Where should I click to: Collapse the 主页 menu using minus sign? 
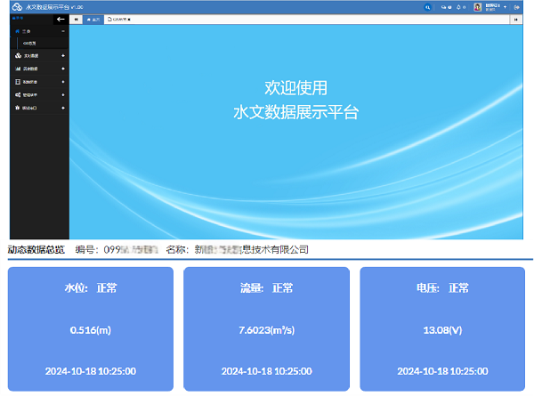coord(62,31)
